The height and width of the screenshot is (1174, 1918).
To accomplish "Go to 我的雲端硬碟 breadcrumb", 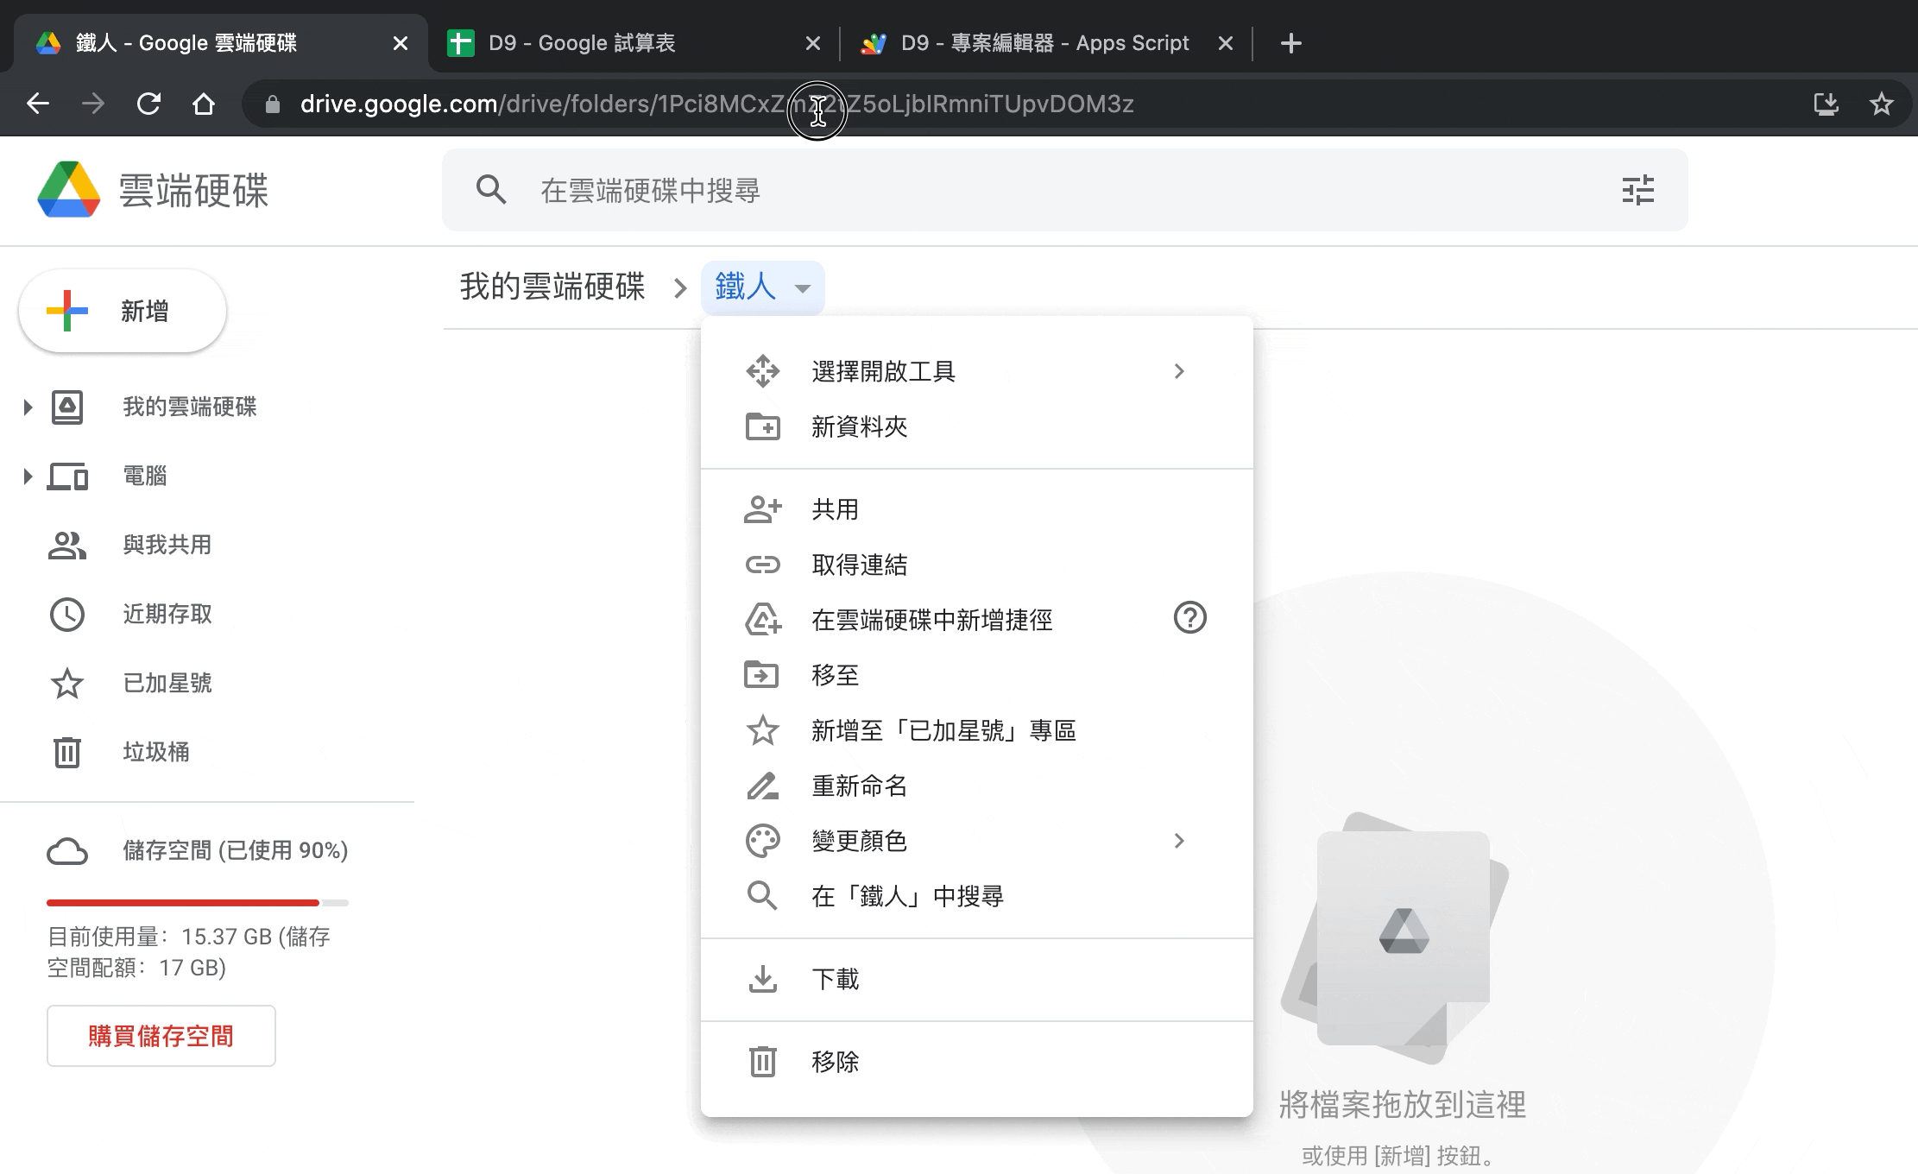I will pos(552,287).
